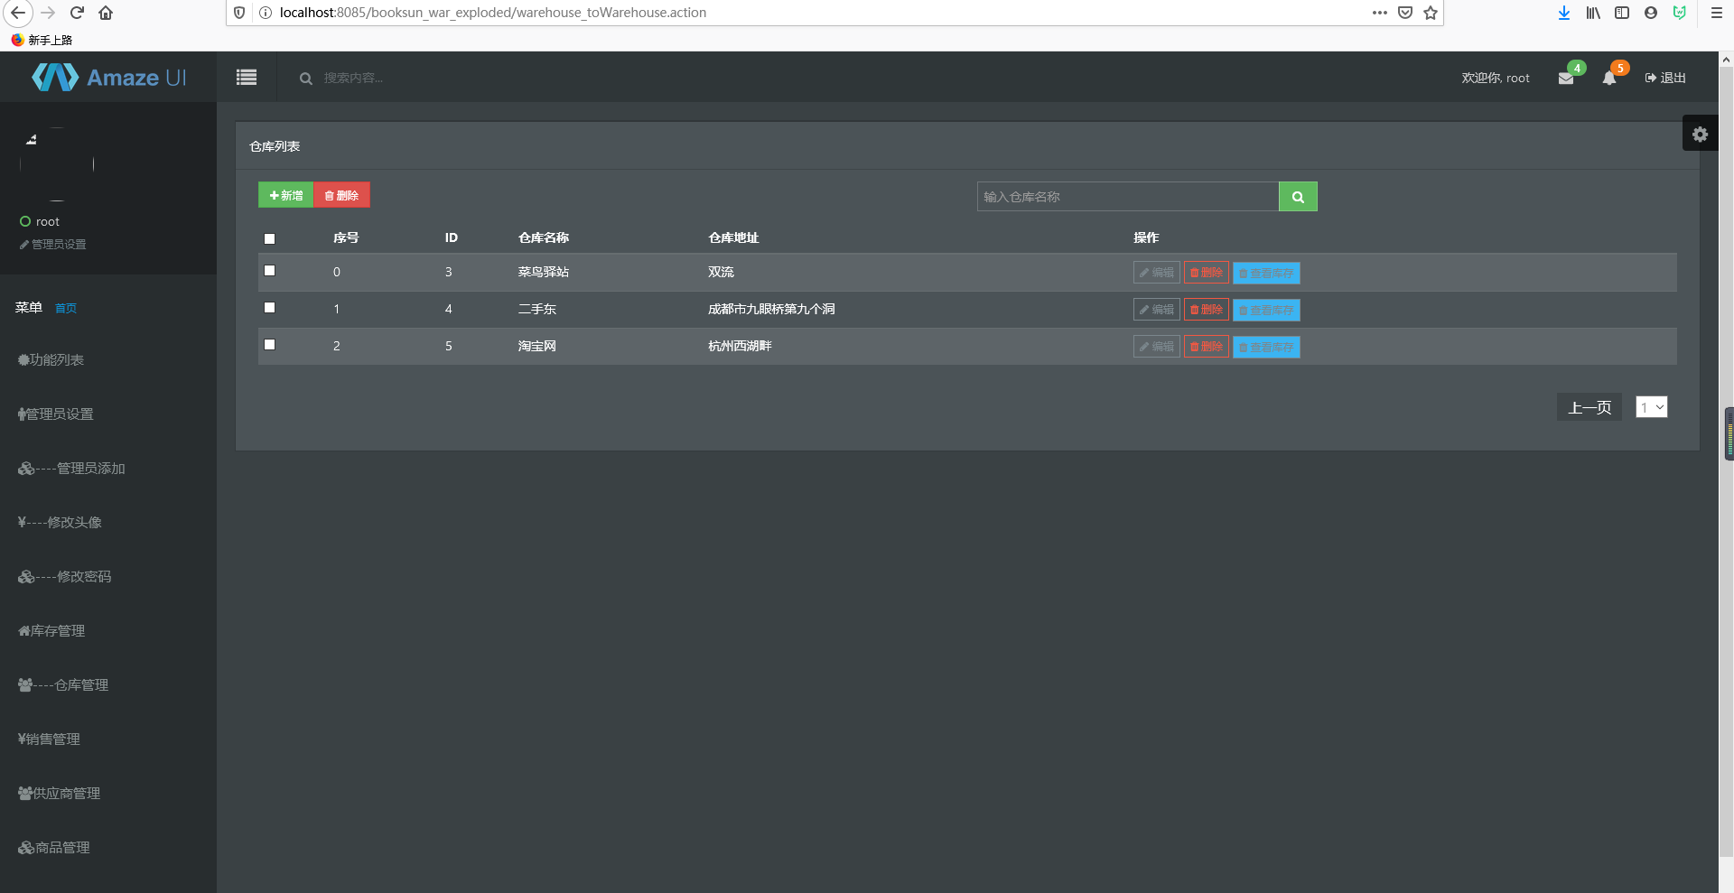Open 功能列表 in the sidebar menu
This screenshot has height=893, width=1734.
point(51,359)
